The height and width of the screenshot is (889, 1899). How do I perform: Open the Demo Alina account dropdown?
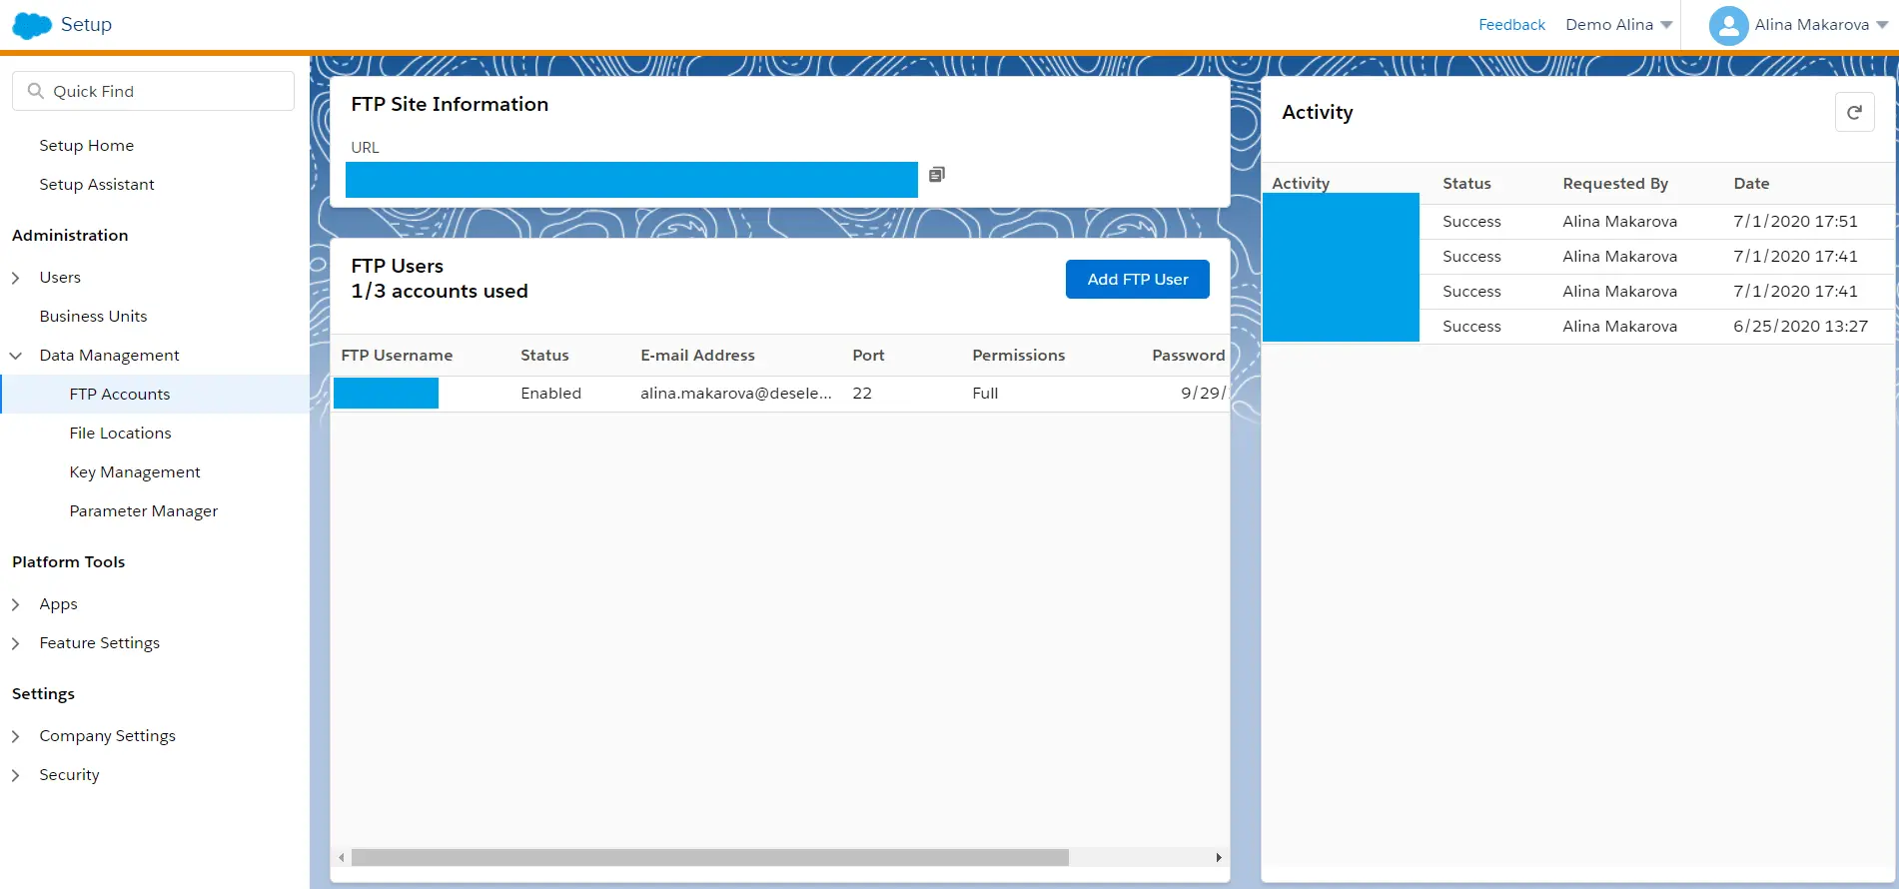[1618, 25]
